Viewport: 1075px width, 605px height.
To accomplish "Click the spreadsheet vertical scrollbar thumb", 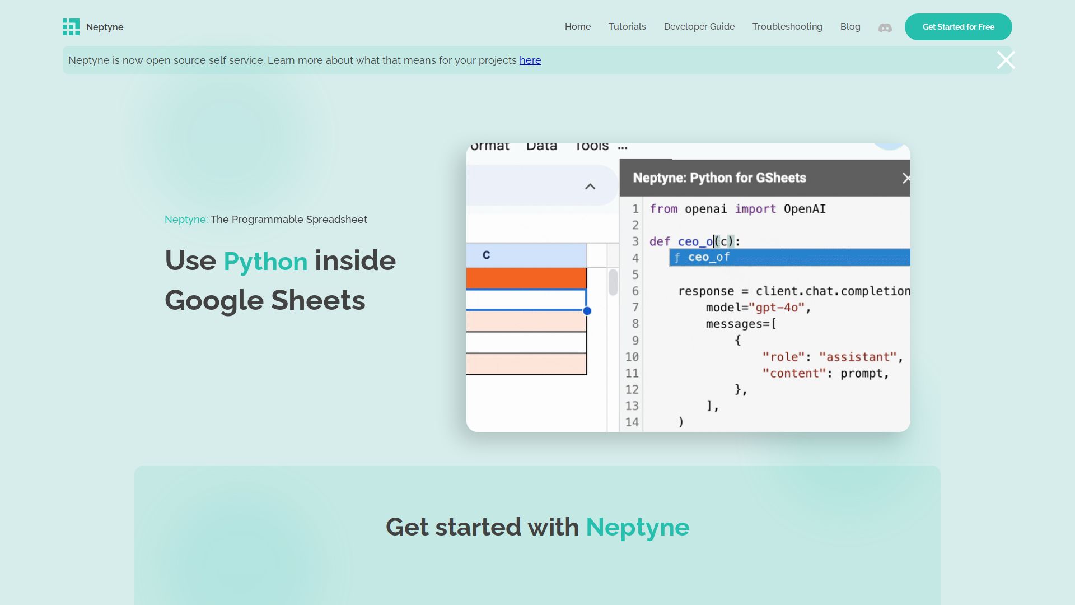I will point(613,282).
